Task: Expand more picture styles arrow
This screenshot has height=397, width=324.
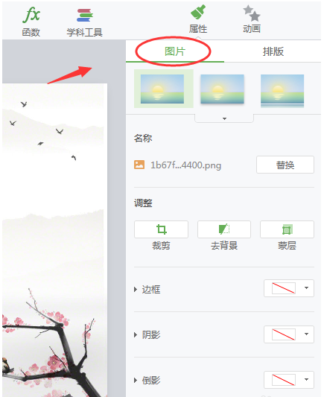Action: pyautogui.click(x=224, y=118)
